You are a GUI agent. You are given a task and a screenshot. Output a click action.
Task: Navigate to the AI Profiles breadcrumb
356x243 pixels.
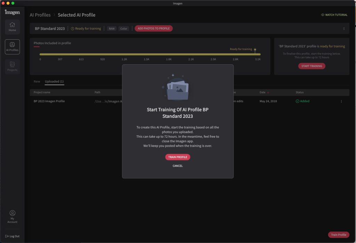tap(40, 15)
